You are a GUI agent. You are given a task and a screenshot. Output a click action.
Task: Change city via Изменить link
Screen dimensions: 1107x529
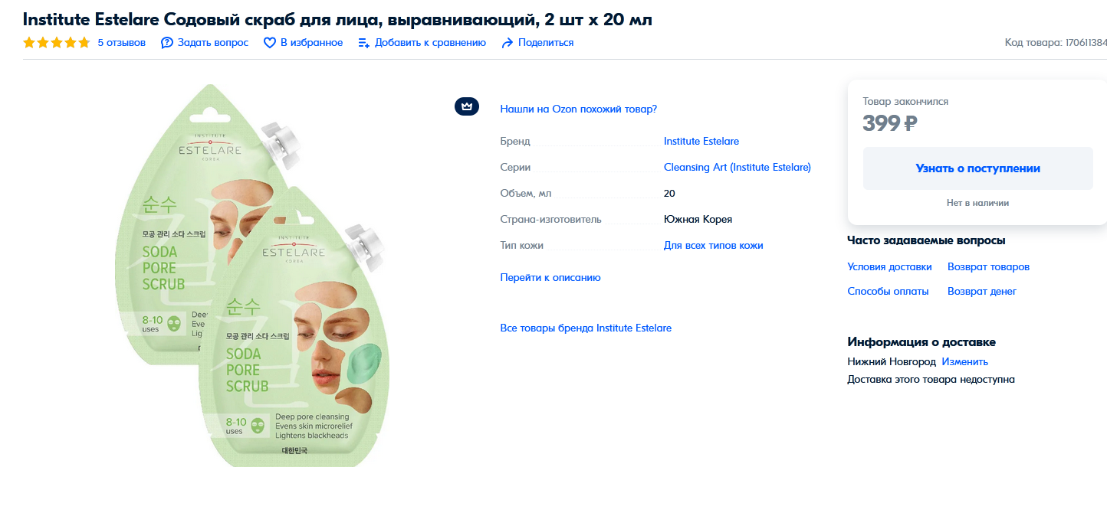click(965, 361)
